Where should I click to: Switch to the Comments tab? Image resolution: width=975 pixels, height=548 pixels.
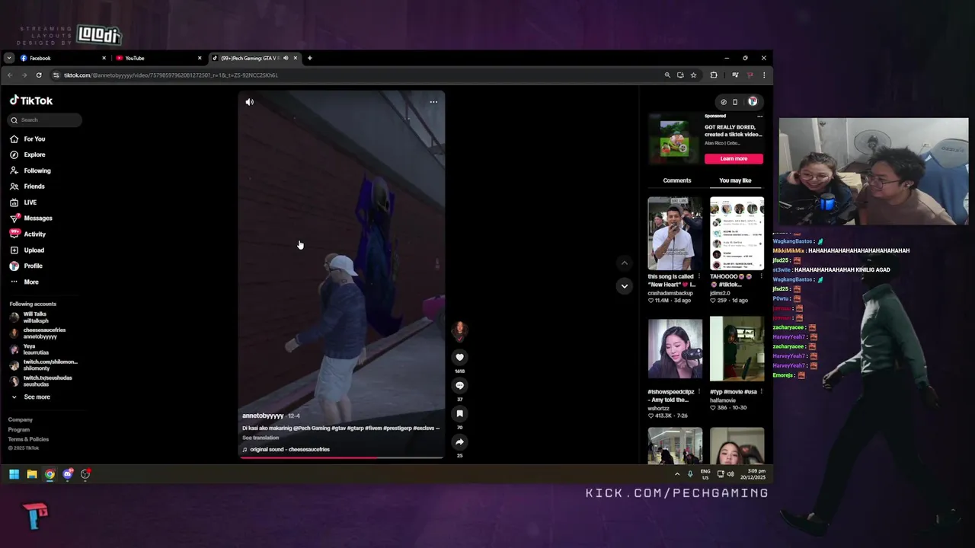click(x=677, y=180)
